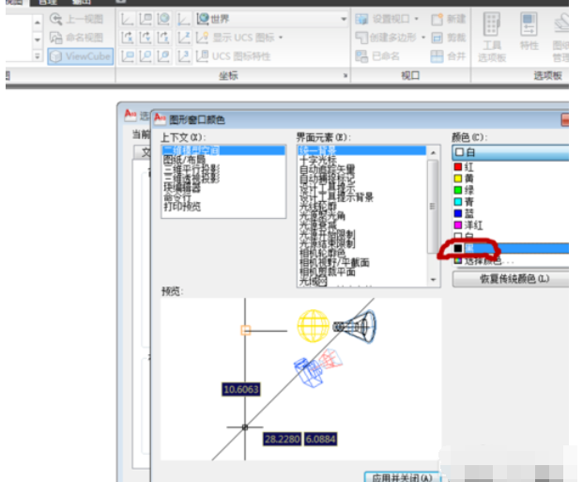The height and width of the screenshot is (482, 583).
Task: Select 图纸/布局 in the context list
Action: click(x=184, y=159)
